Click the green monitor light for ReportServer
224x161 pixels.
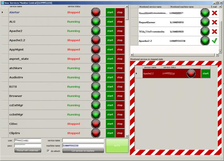coord(205,22)
